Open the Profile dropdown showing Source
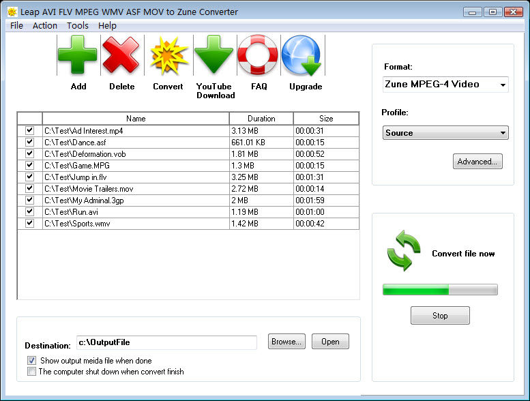Screen dimensions: 530x401 [445, 133]
